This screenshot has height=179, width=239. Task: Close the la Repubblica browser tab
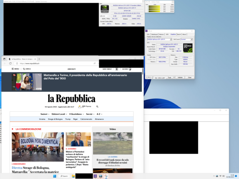pyautogui.click(x=35, y=59)
